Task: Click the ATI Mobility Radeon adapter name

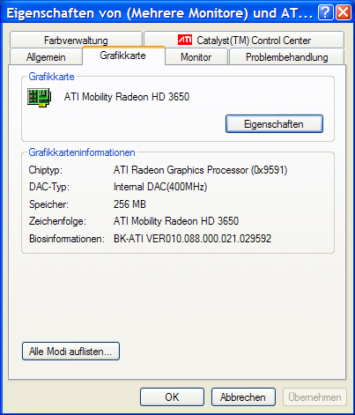Action: pyautogui.click(x=127, y=97)
